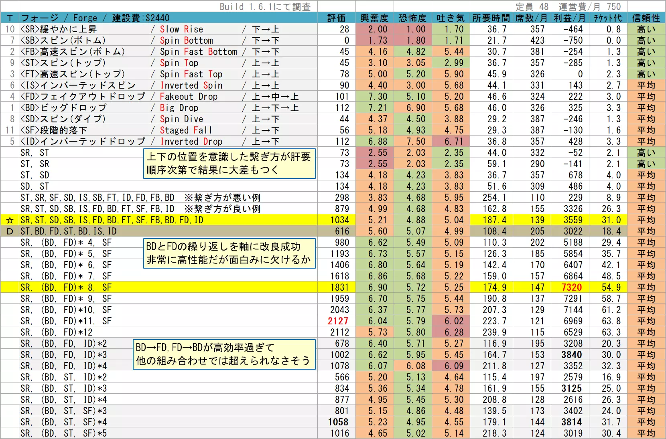Select the star marker cell in the yellow row
Viewport: 666px width, 439px height.
[x=10, y=220]
